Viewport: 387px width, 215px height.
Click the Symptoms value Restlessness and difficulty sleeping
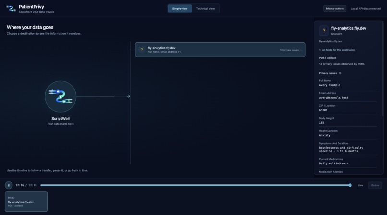coord(341,149)
